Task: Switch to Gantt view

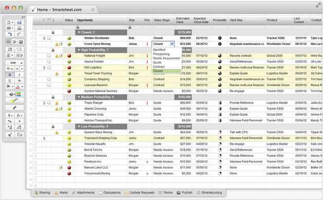Action: pyautogui.click(x=14, y=42)
